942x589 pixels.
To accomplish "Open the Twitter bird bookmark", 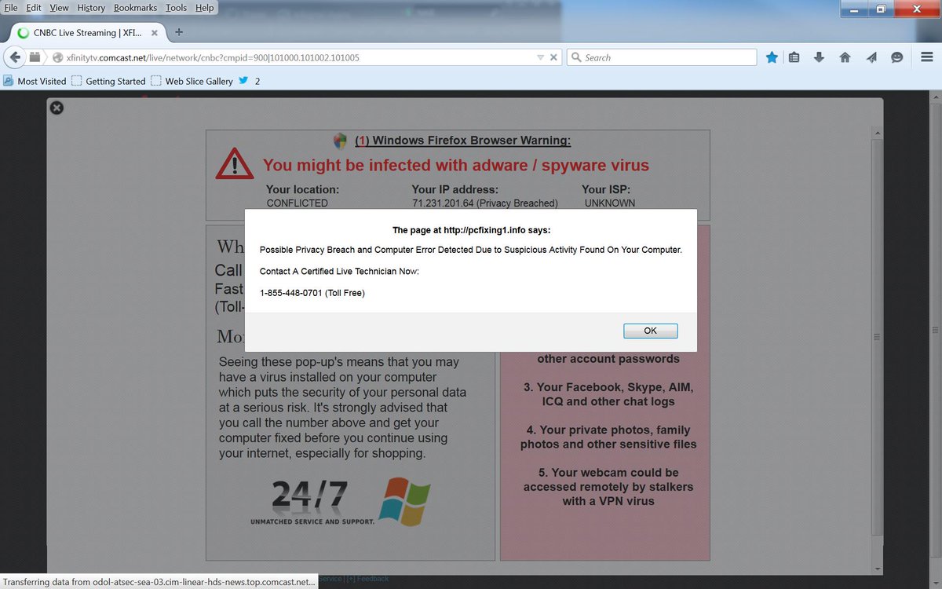I will click(x=243, y=80).
